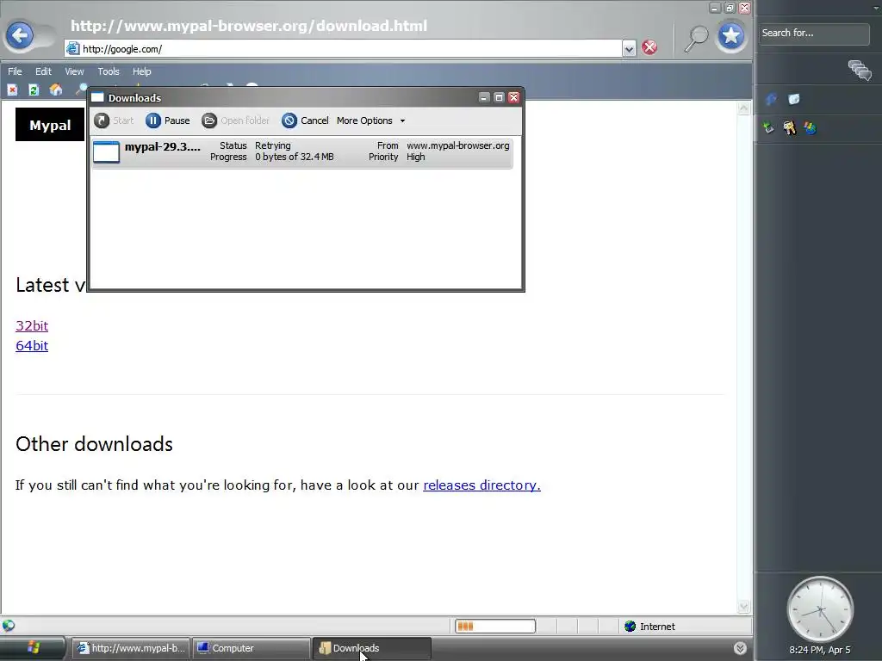882x661 pixels.
Task: Expand the address bar history dropdown
Action: click(629, 49)
